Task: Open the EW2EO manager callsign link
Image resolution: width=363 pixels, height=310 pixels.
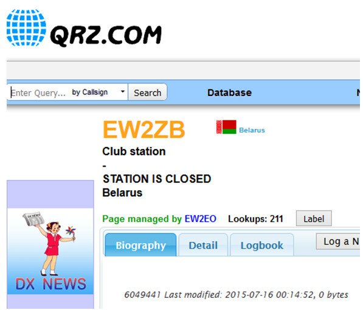Action: point(201,219)
